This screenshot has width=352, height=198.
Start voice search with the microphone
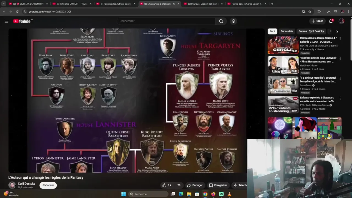pos(233,21)
